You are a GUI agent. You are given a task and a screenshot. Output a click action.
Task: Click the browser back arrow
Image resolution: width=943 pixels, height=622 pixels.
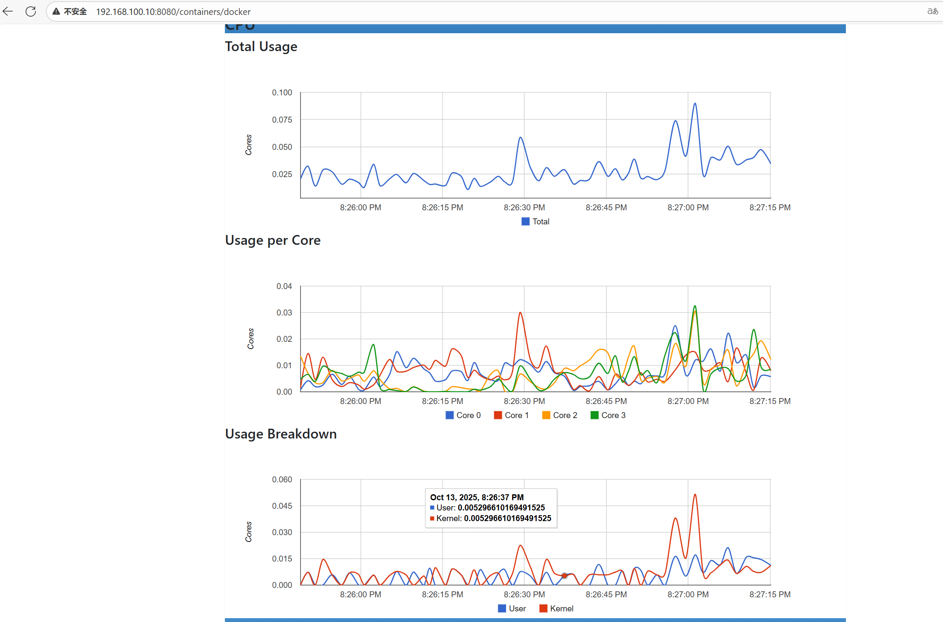pyautogui.click(x=8, y=11)
